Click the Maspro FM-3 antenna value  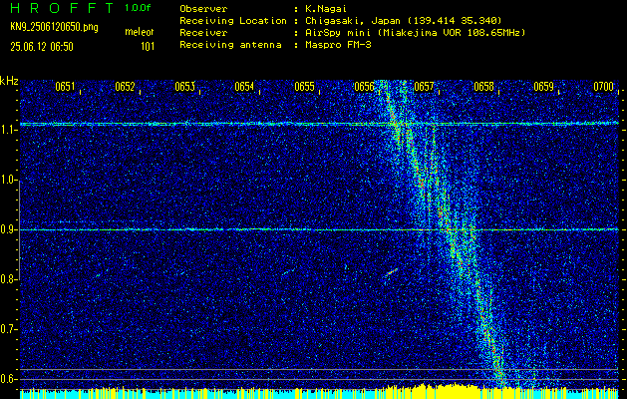coord(338,45)
